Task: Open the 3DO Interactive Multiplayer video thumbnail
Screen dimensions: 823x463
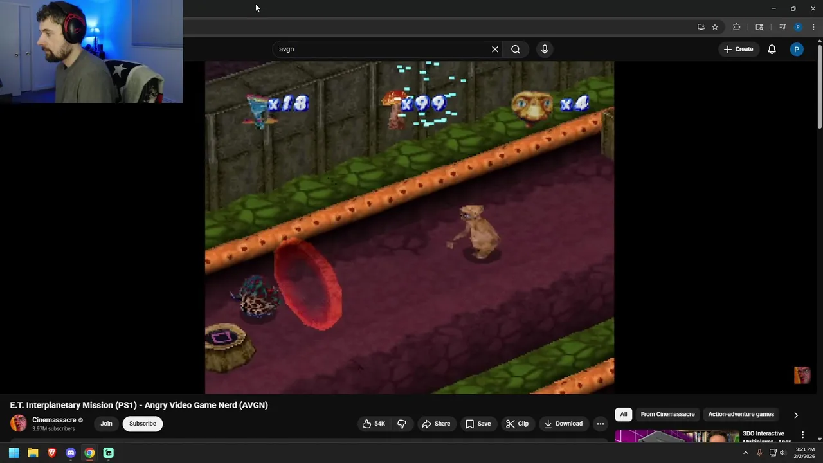Action: click(677, 437)
